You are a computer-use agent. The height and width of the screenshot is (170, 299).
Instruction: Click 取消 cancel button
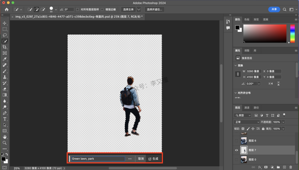141,159
